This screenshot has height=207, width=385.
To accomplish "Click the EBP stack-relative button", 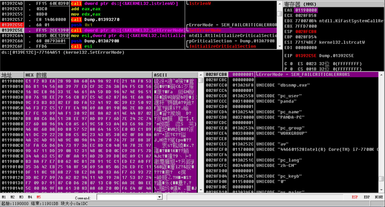I will tap(367, 197).
